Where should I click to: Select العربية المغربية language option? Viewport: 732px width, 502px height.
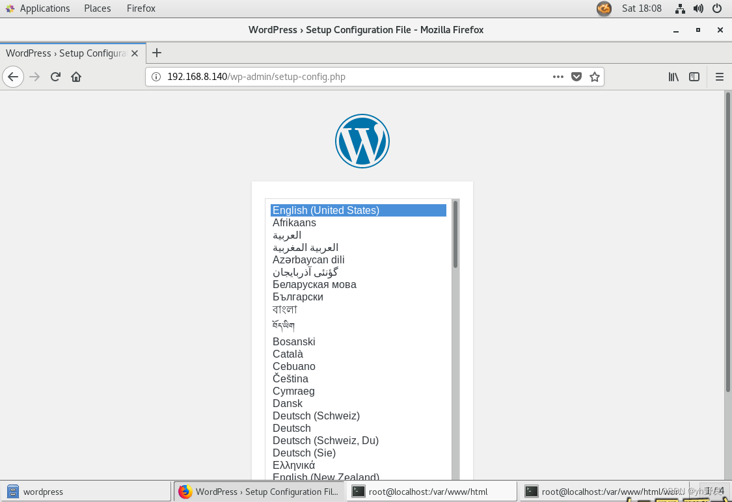click(358, 247)
